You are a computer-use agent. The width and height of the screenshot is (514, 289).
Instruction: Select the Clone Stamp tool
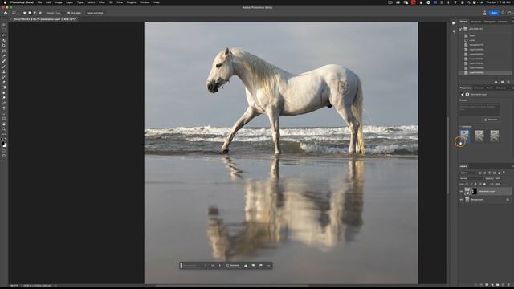pyautogui.click(x=4, y=71)
